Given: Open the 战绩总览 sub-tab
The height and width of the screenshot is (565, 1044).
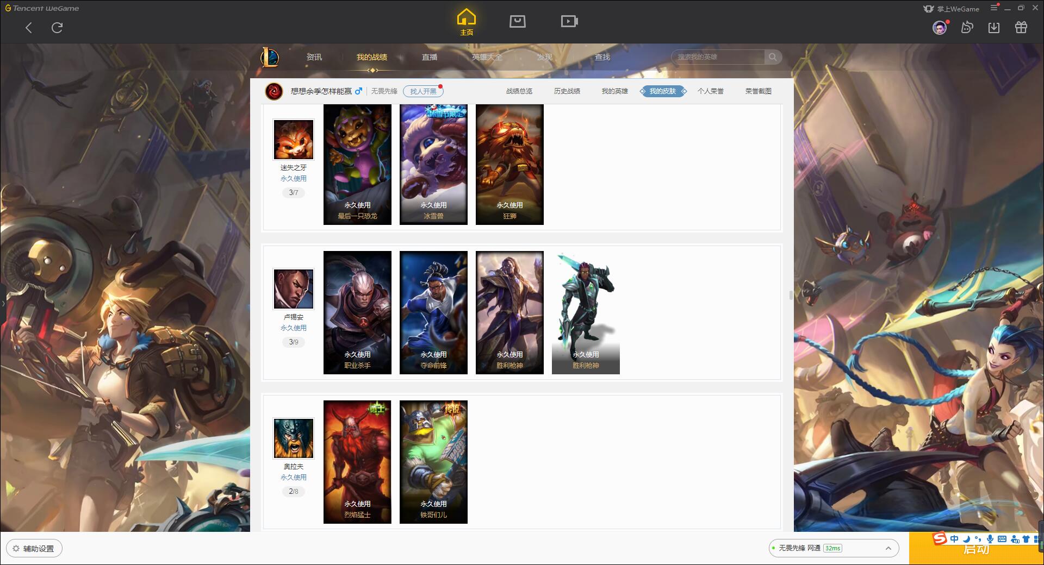Looking at the screenshot, I should coord(519,91).
